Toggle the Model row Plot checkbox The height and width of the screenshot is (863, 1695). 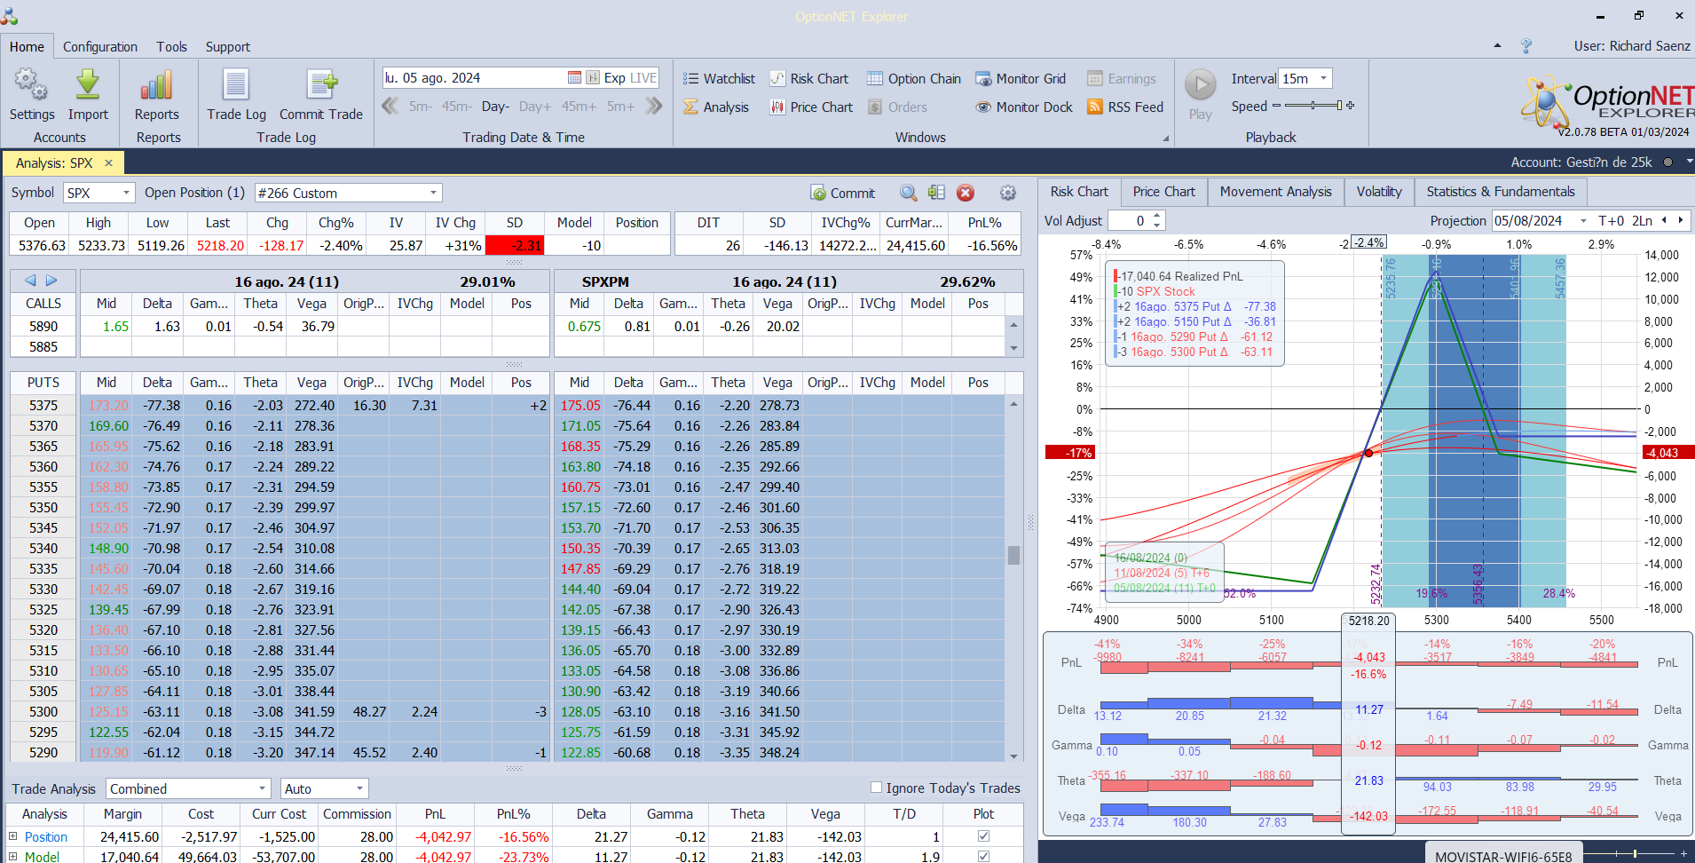[983, 856]
